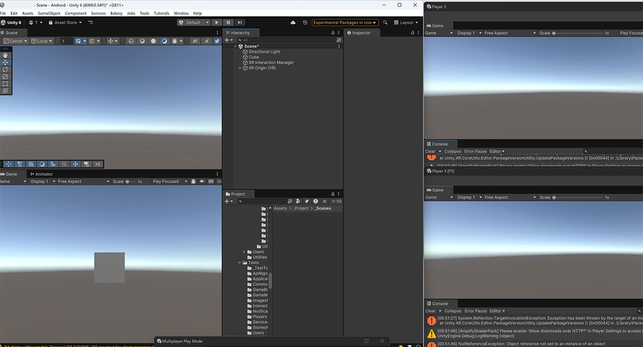
Task: Click the Step frame button
Action: tap(240, 22)
